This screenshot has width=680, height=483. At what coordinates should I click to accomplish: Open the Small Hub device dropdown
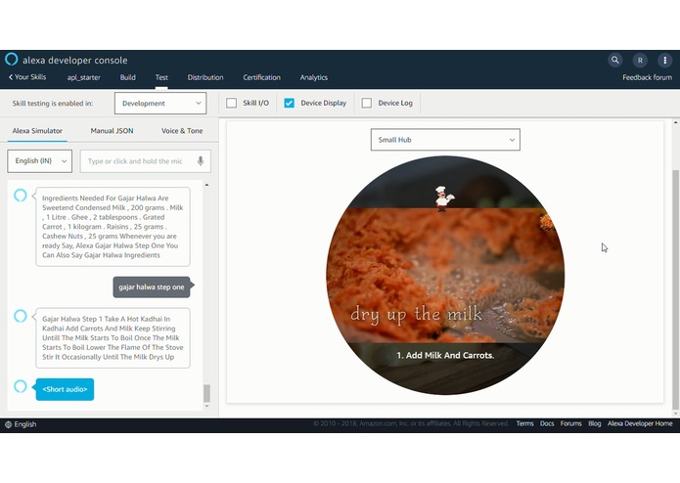point(445,140)
